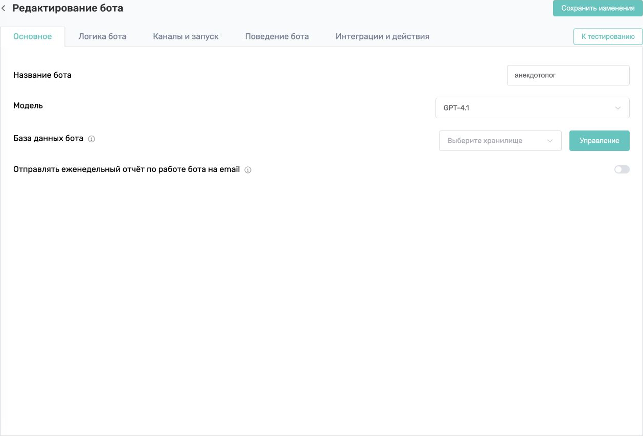Click the Сохранить изменения button

(x=598, y=8)
